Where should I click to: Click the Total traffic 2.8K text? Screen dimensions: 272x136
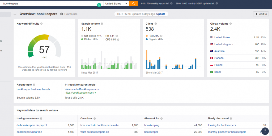point(74,98)
